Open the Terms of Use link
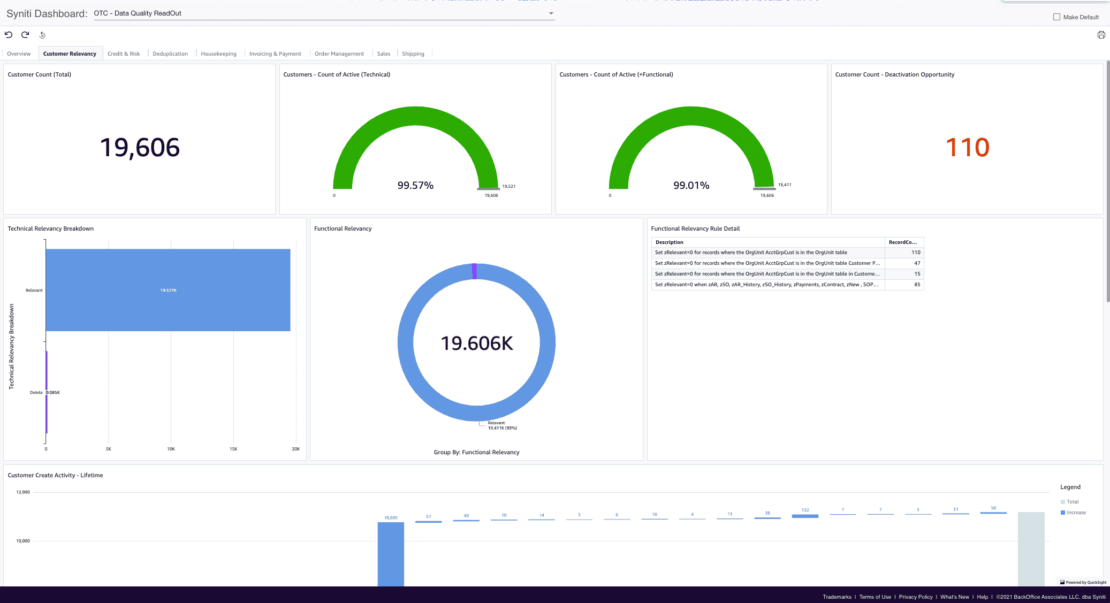 [x=875, y=597]
